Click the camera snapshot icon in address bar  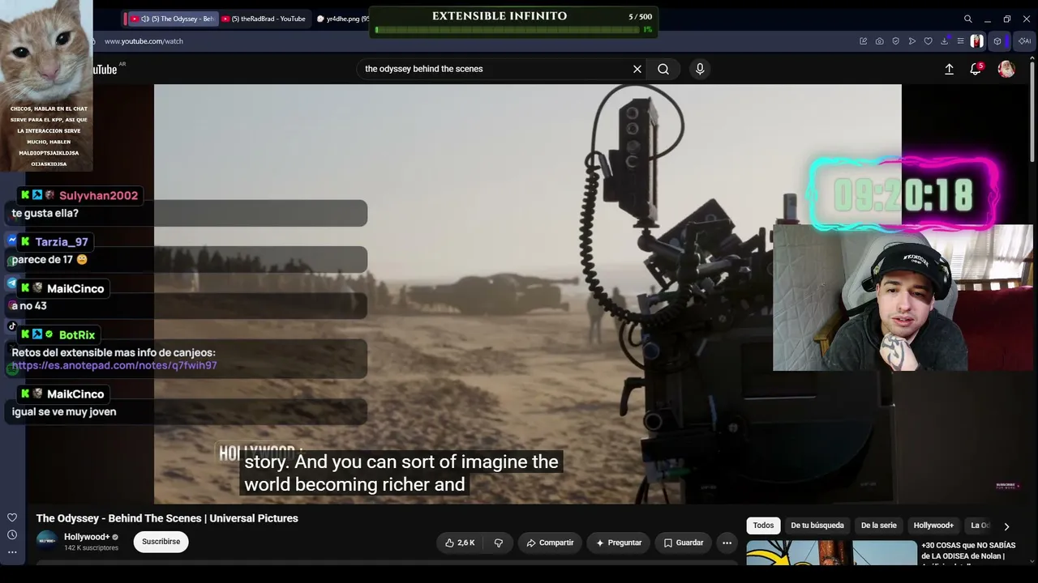tap(880, 41)
